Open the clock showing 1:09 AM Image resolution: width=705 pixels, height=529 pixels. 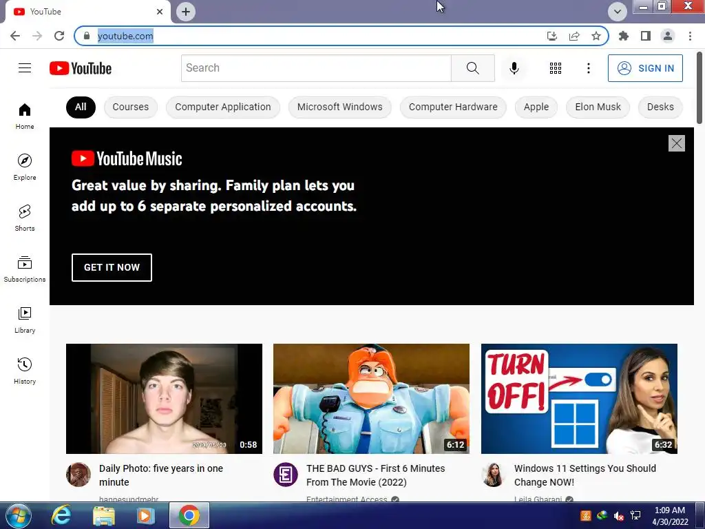pyautogui.click(x=670, y=516)
